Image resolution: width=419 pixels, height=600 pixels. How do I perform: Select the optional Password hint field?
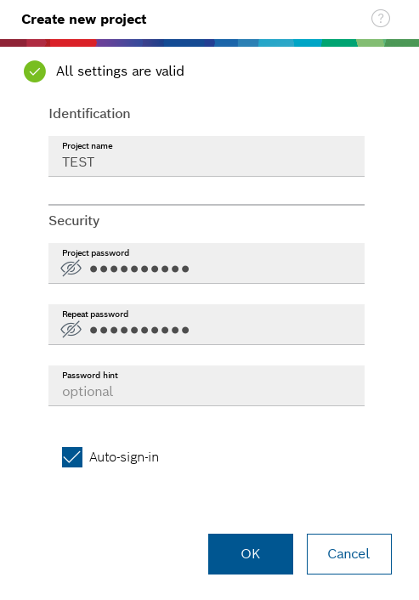pos(207,386)
